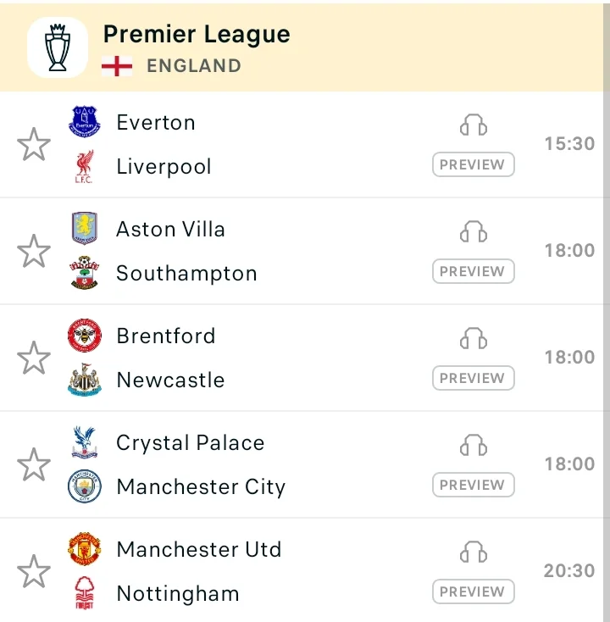Select the Liverpool team name
Viewport: 610px width, 622px height.
164,167
